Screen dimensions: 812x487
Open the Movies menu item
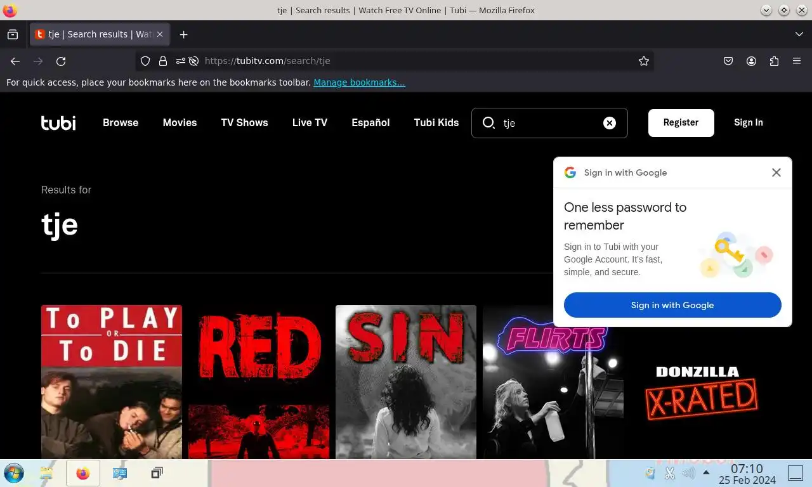click(180, 123)
